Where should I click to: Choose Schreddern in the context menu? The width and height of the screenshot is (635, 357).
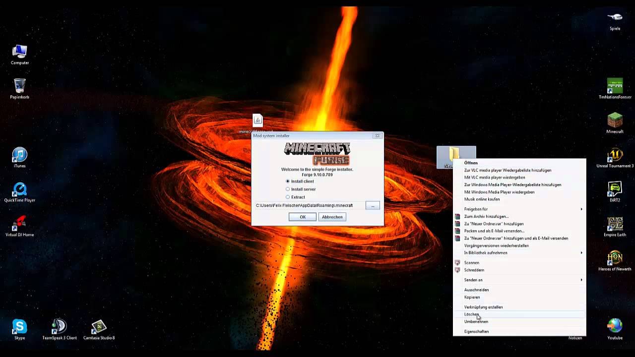point(519,270)
